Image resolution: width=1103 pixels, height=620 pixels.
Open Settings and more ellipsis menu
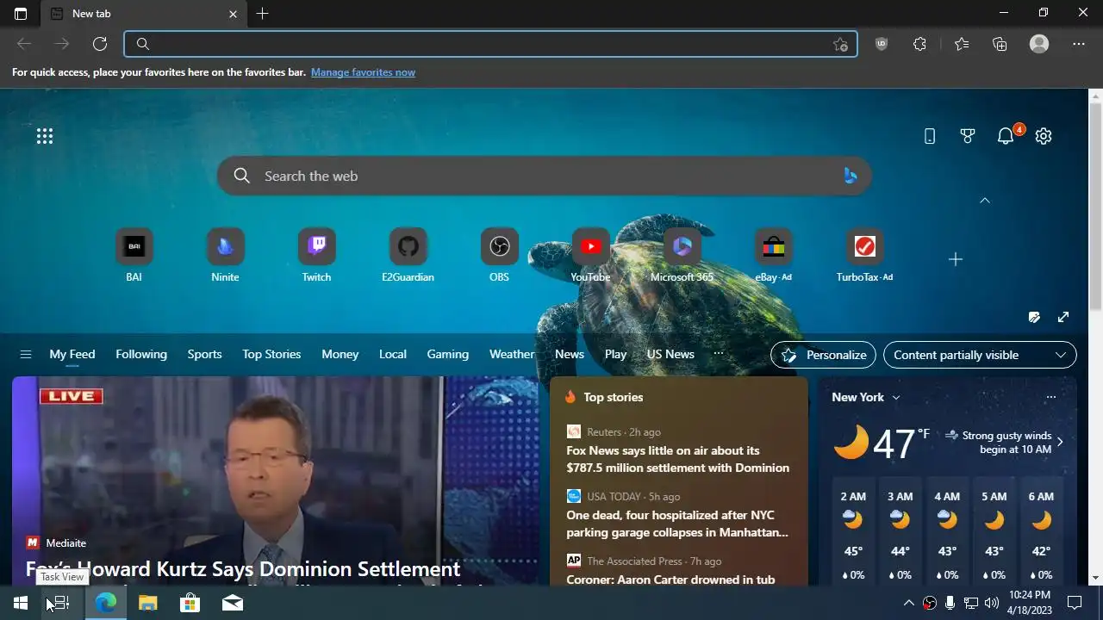(1079, 44)
